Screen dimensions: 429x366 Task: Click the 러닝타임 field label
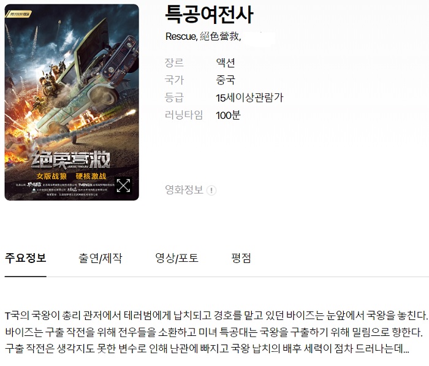(184, 115)
